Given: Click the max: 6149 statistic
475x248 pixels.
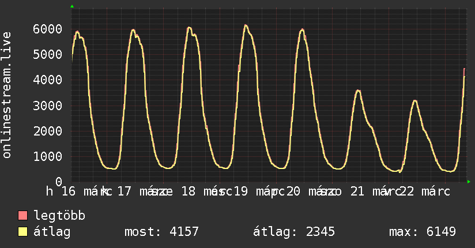Looking at the screenshot, I should (x=423, y=232).
